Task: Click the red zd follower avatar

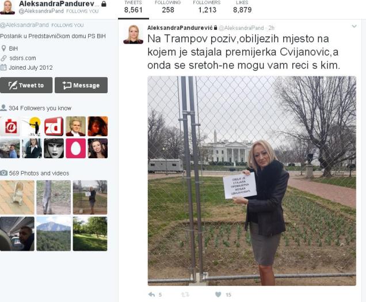Action: point(54,126)
